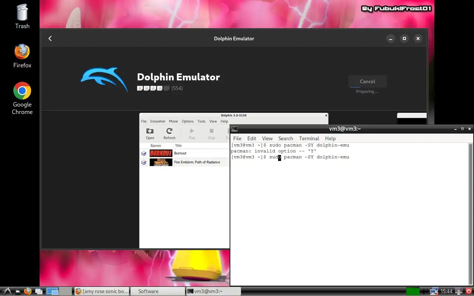
Task: Click the 'Dolphin Emulator' app name heading
Action: pos(178,77)
